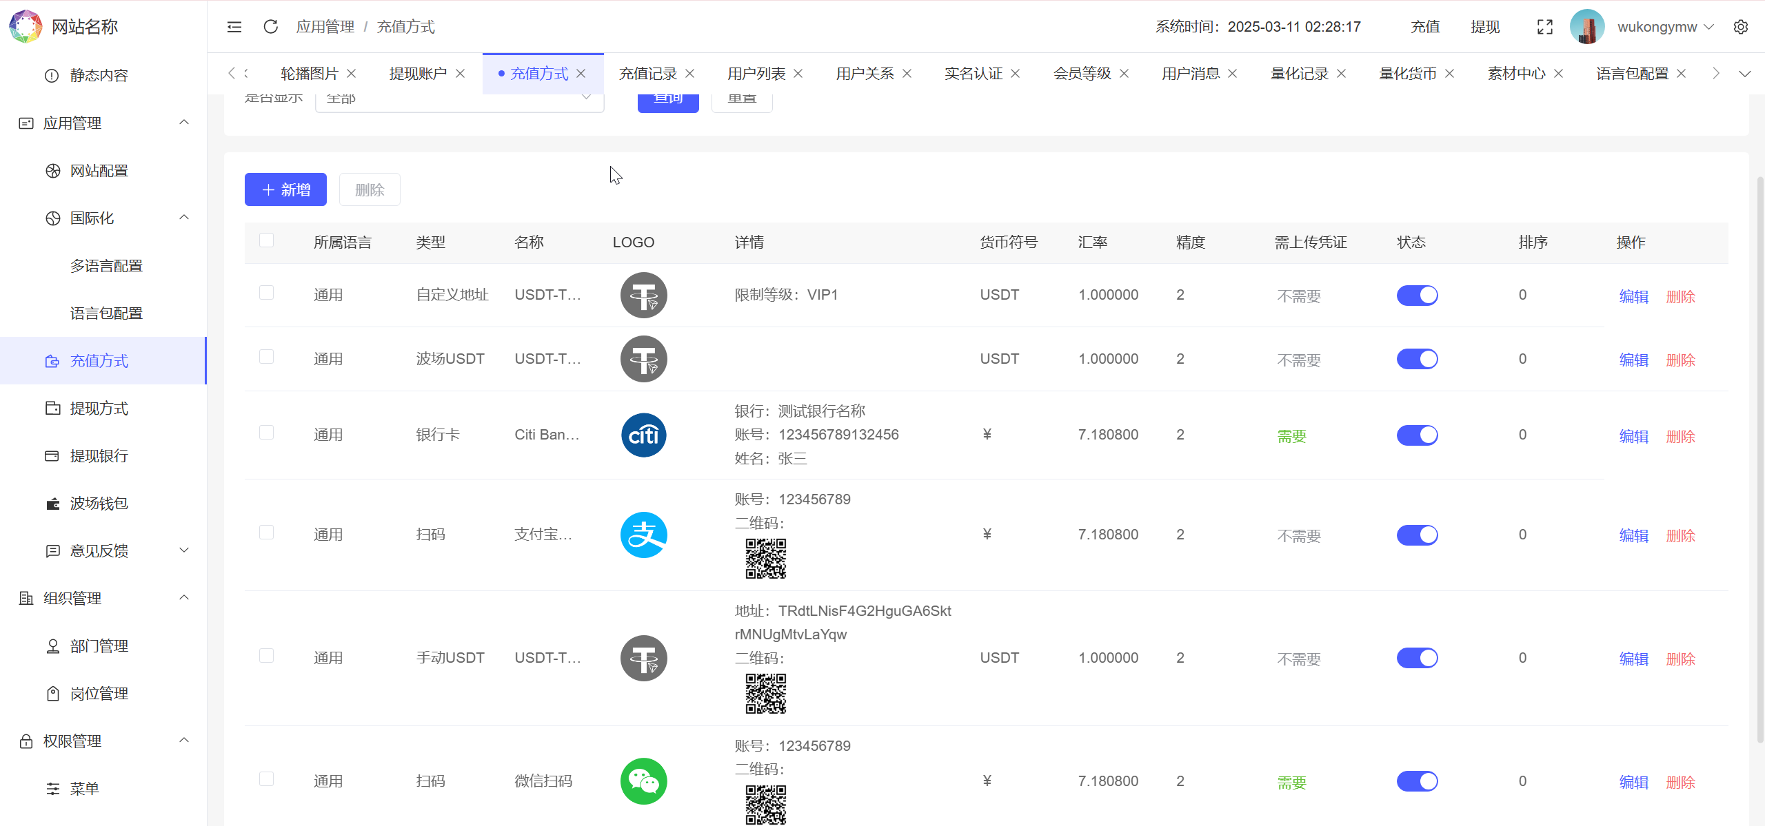Image resolution: width=1765 pixels, height=826 pixels.
Task: Check the select-all checkbox in table header
Action: 267,240
